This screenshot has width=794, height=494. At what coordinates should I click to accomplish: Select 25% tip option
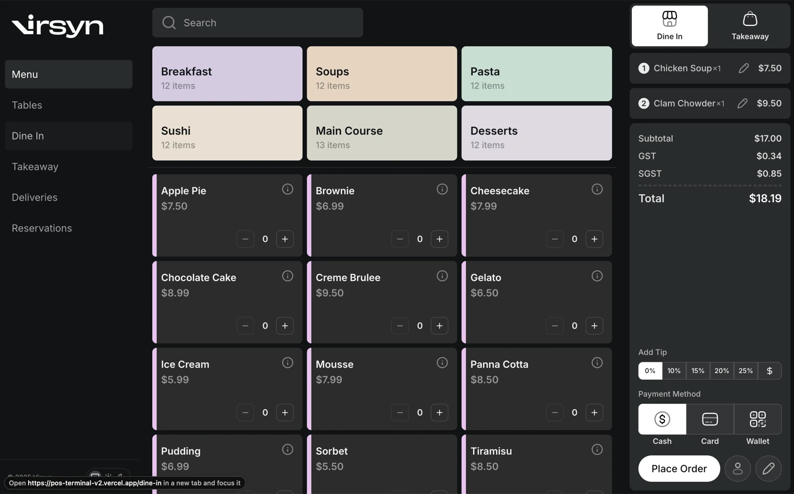pos(745,370)
